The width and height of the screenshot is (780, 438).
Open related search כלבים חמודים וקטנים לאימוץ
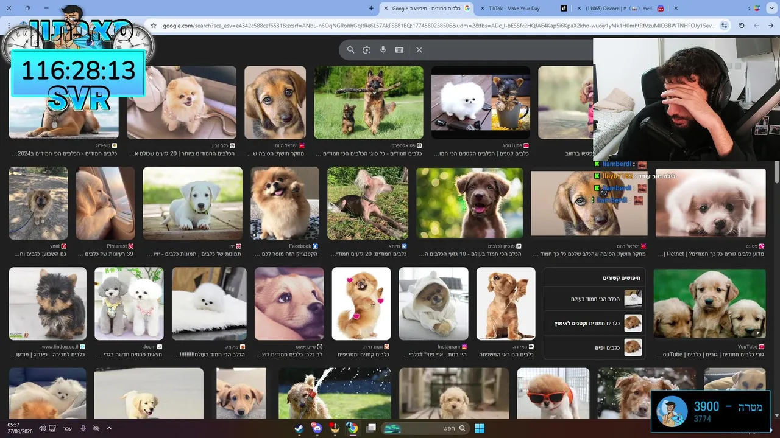[595, 323]
